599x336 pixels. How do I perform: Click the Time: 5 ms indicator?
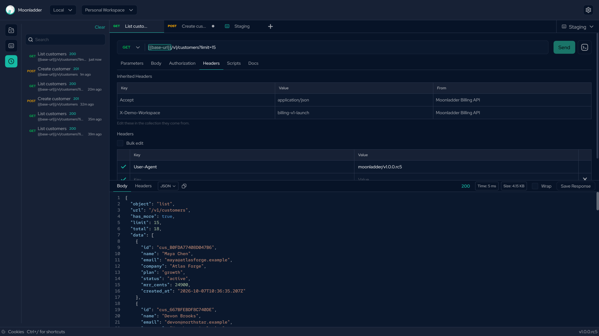click(x=487, y=186)
